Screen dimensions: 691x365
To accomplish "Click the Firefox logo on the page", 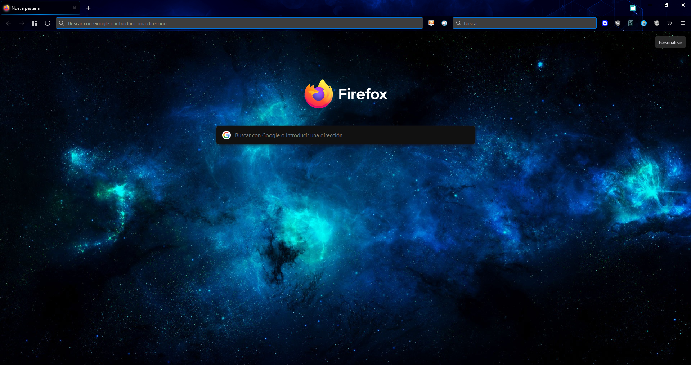I will (x=319, y=94).
